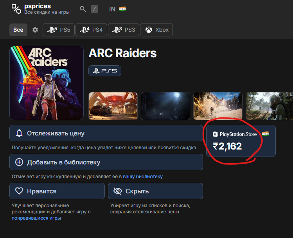Click the PS5 platform badge under title
Viewport: 293px width, 238px height.
click(x=105, y=71)
